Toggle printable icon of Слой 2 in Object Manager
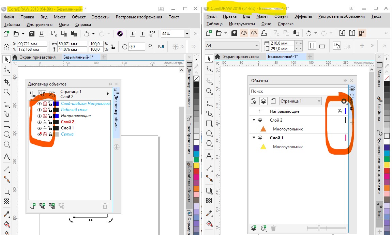Image resolution: width=392 pixels, height=235 pixels. tap(45, 122)
